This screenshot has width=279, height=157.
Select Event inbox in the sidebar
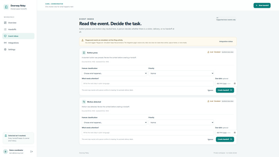coord(18,36)
